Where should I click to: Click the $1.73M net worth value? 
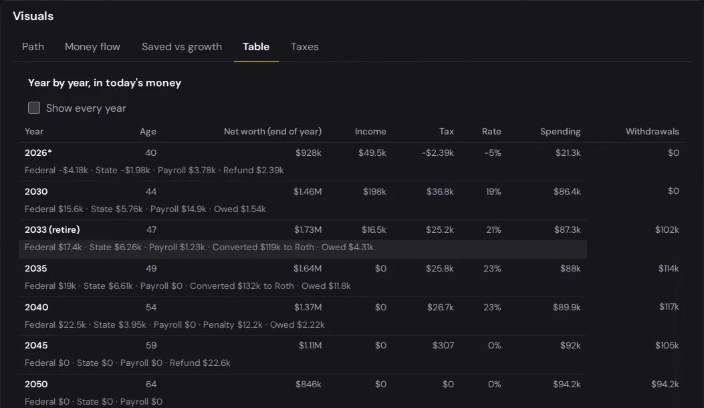pyautogui.click(x=308, y=229)
